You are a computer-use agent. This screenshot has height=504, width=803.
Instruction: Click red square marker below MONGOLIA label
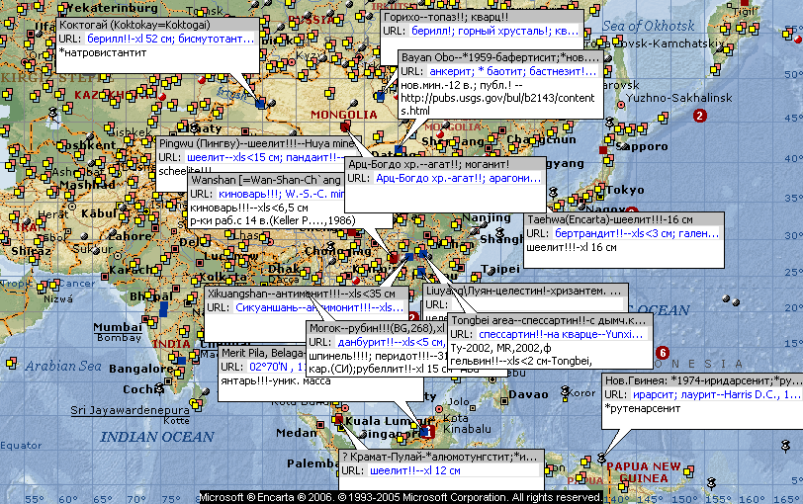(345, 126)
